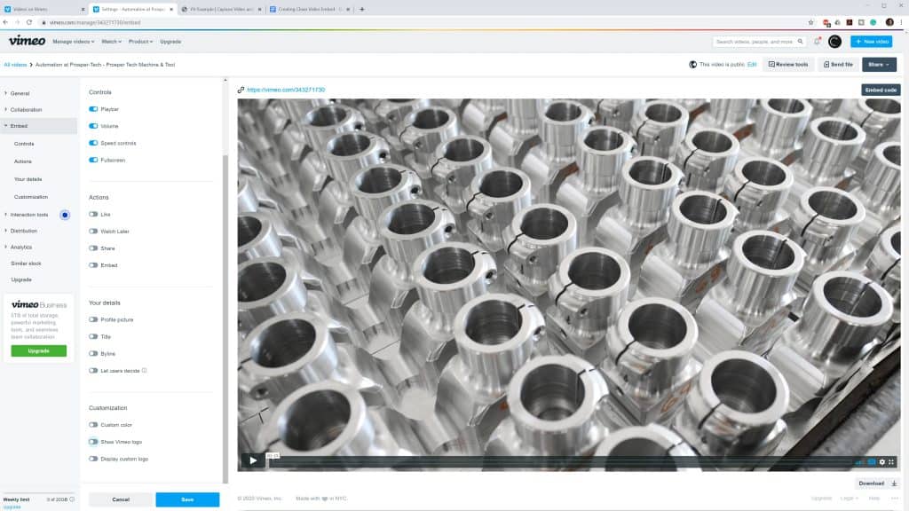
Task: Select Controls under Embed
Action: (x=24, y=144)
